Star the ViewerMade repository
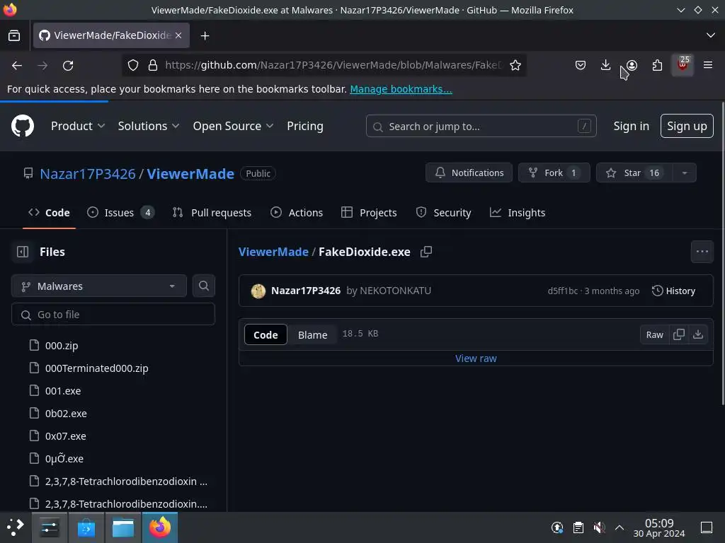The width and height of the screenshot is (725, 543). 634,173
